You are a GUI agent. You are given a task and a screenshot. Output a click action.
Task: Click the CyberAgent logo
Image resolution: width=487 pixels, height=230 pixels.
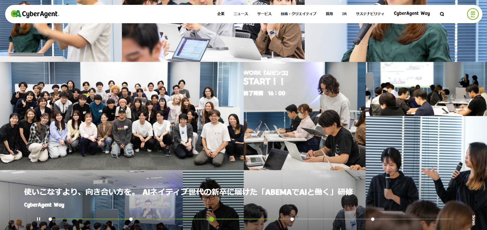click(35, 14)
